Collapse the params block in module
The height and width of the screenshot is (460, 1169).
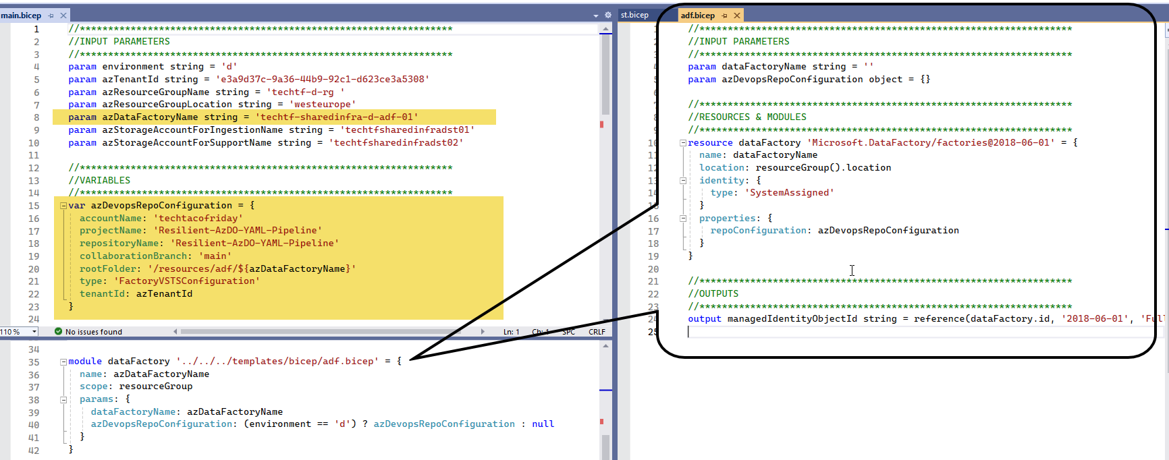[63, 399]
